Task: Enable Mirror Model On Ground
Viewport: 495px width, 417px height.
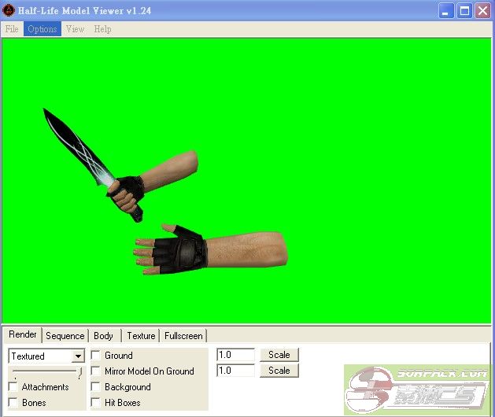Action: click(x=96, y=371)
